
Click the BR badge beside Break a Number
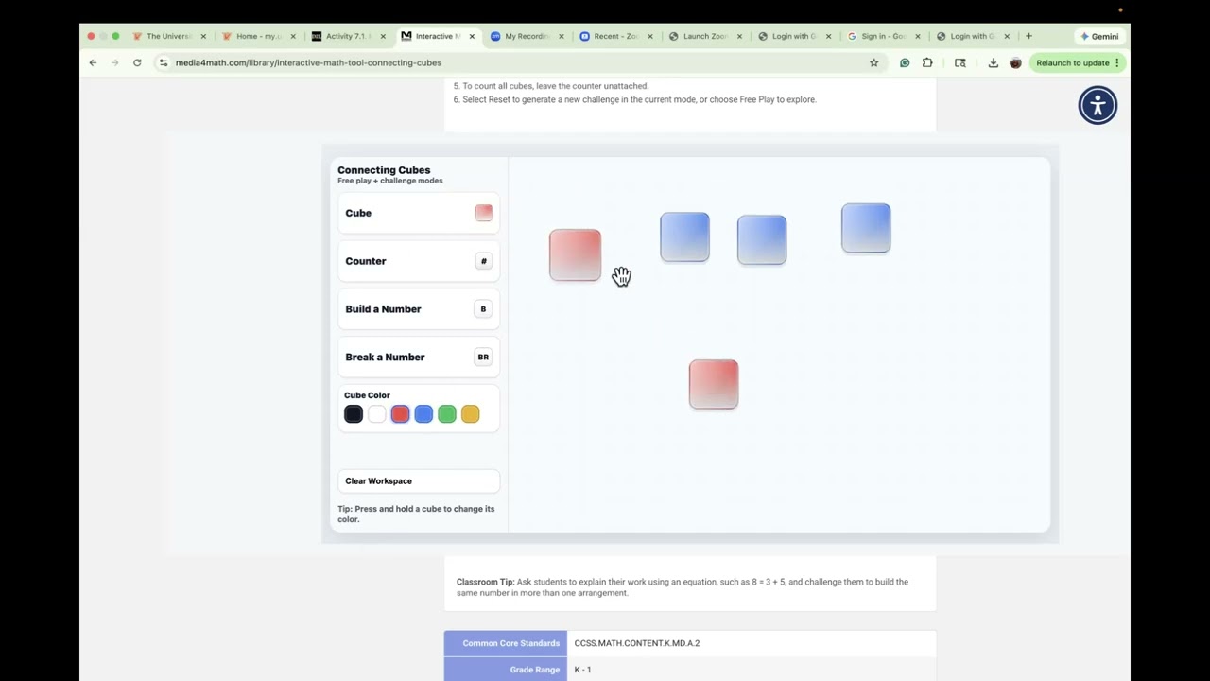[x=483, y=358]
